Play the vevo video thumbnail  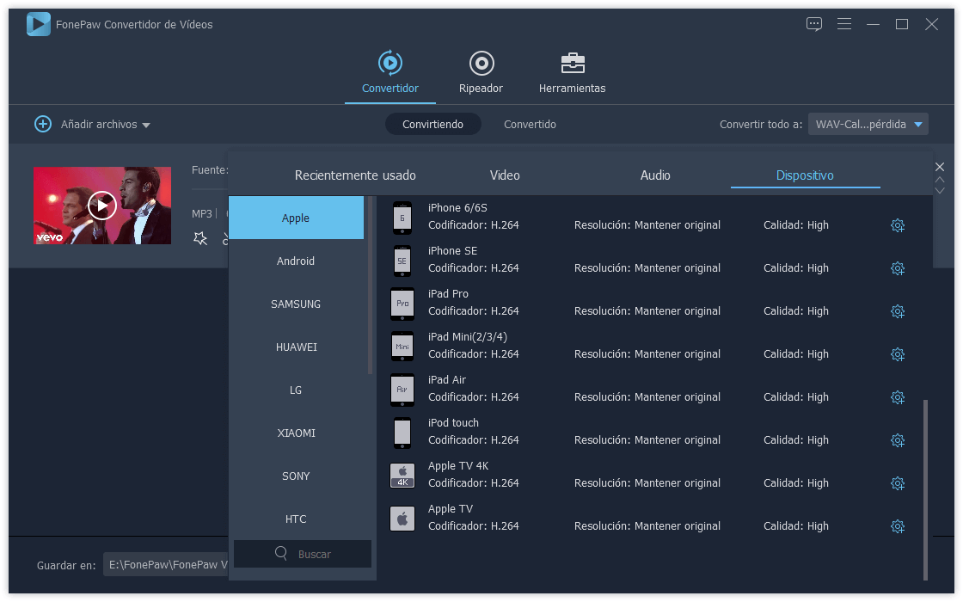click(x=102, y=206)
